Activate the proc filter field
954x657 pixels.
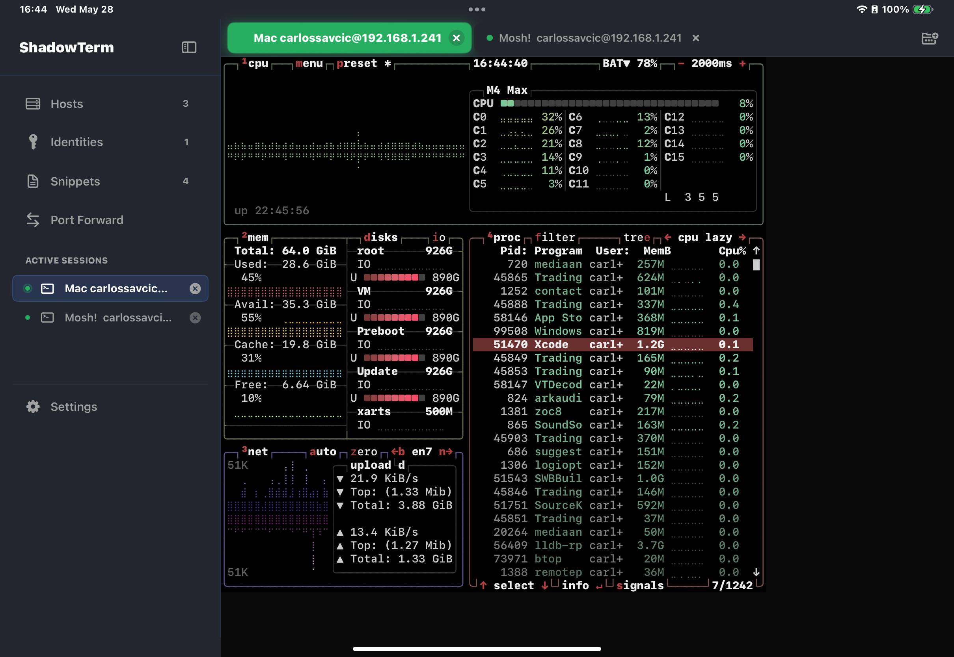[555, 238]
